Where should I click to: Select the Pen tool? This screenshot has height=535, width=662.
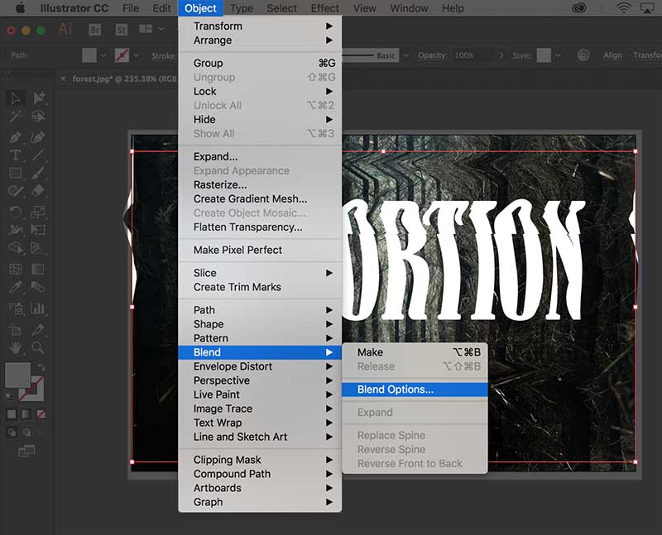16,137
